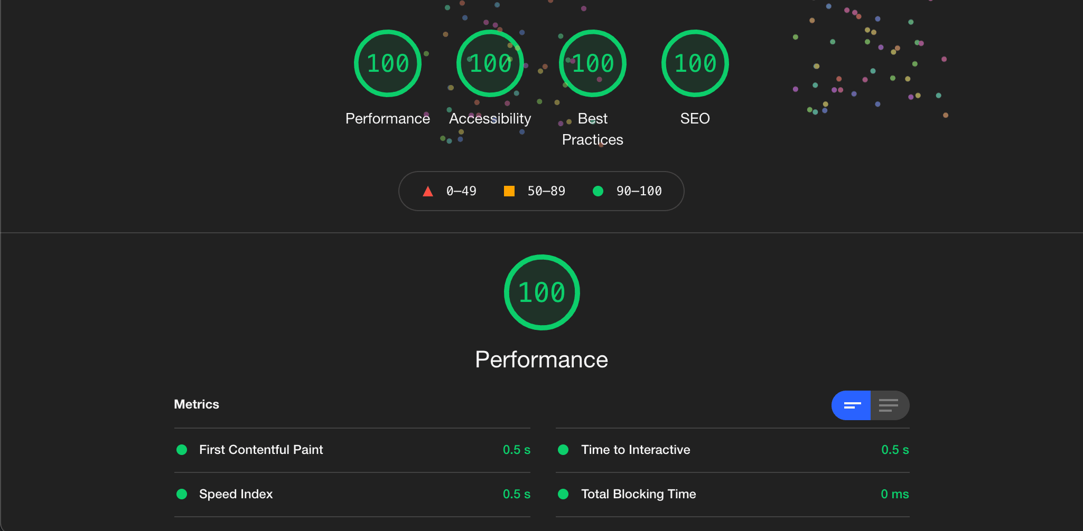Click the Performance score gauge showing 100
This screenshot has width=1083, height=531.
click(387, 63)
